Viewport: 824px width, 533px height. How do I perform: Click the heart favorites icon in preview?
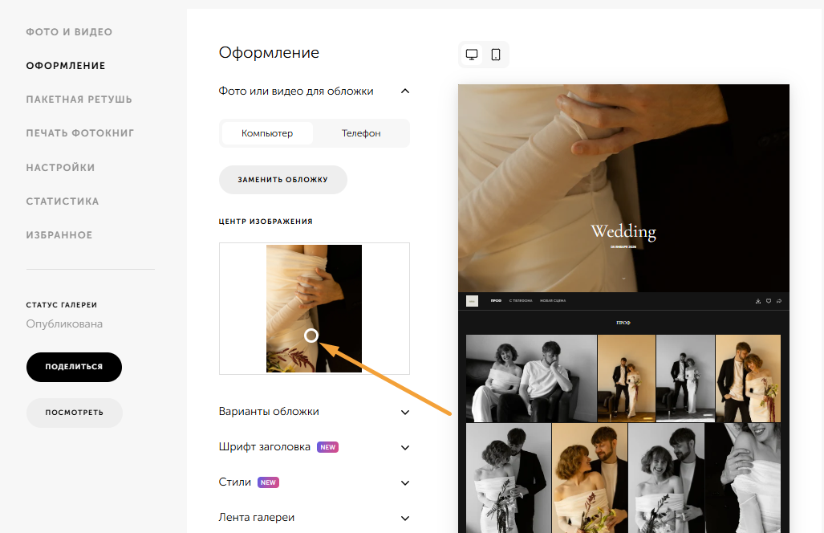[x=769, y=301]
